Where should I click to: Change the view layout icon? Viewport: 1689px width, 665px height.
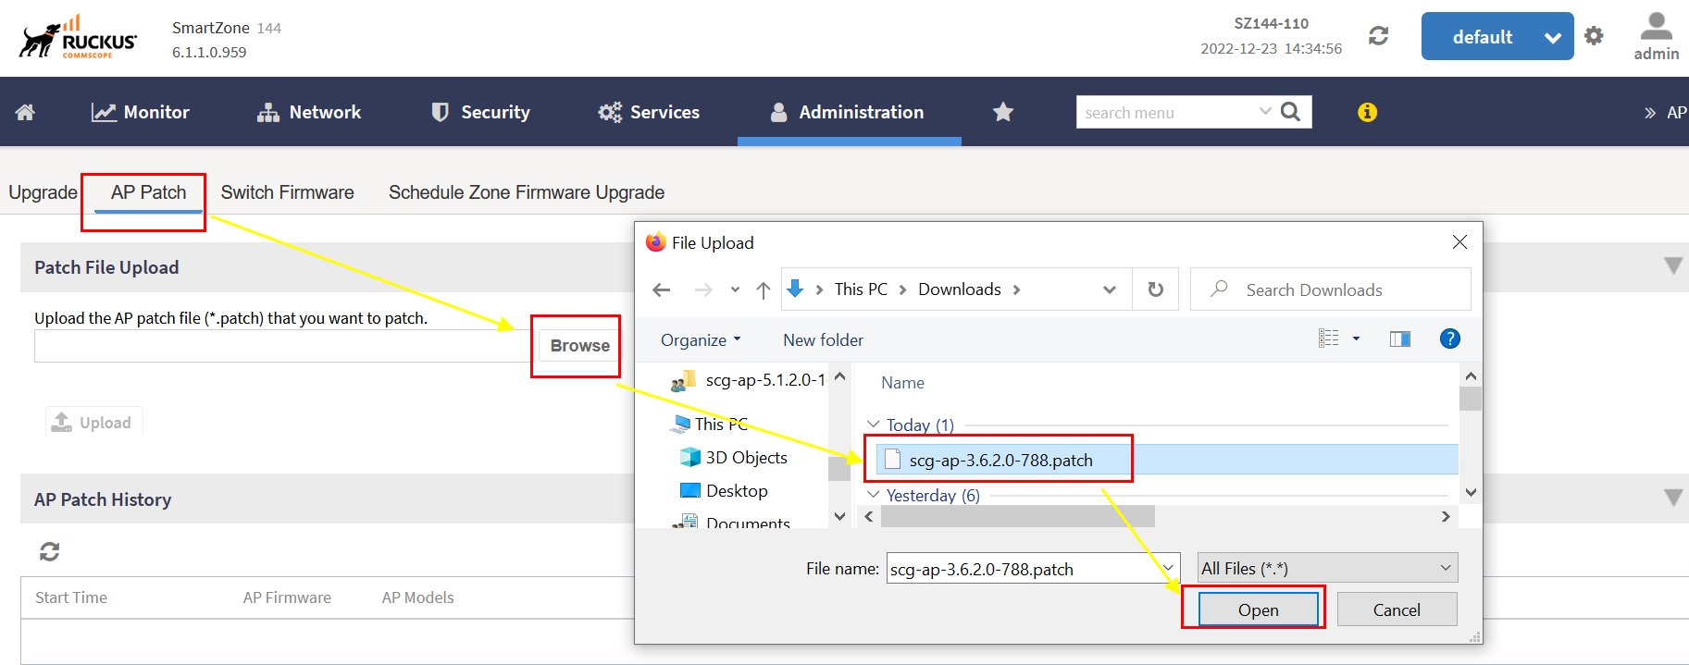[x=1329, y=339]
